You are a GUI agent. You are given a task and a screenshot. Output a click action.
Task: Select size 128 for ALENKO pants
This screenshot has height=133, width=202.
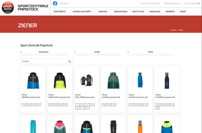click(158, 105)
